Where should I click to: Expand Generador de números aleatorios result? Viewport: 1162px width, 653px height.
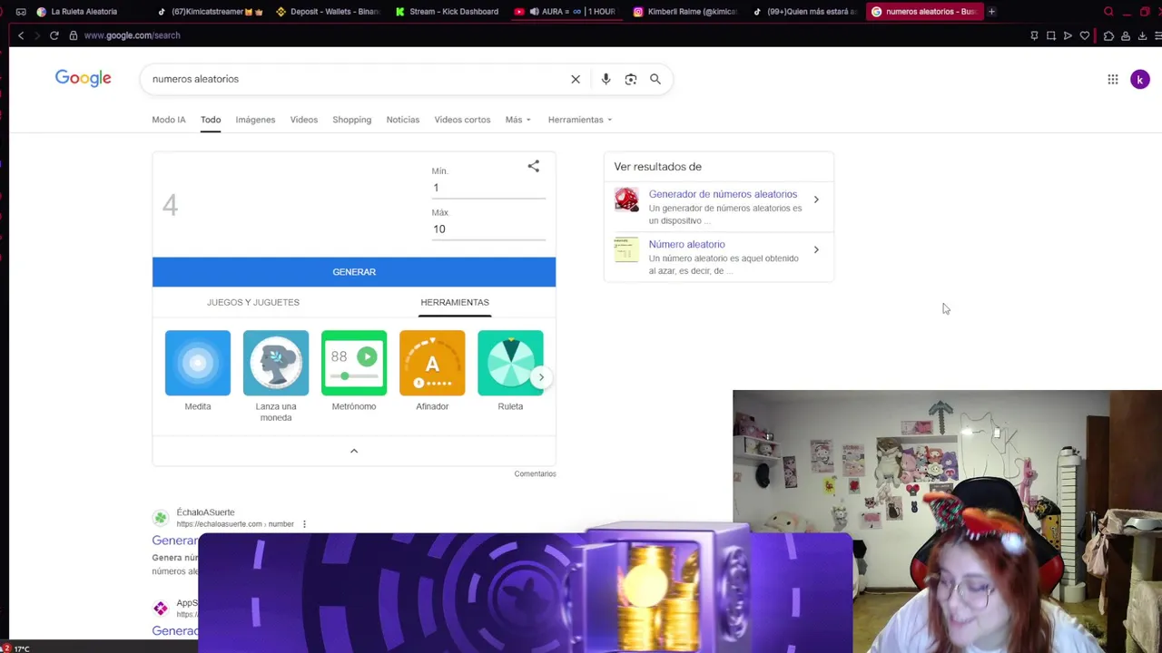[x=816, y=200]
